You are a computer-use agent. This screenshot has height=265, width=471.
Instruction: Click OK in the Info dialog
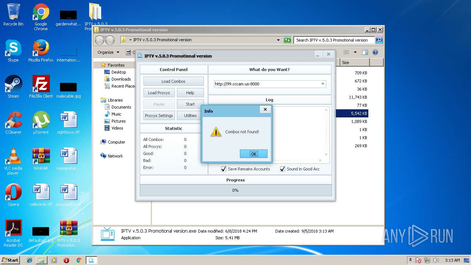[254, 154]
